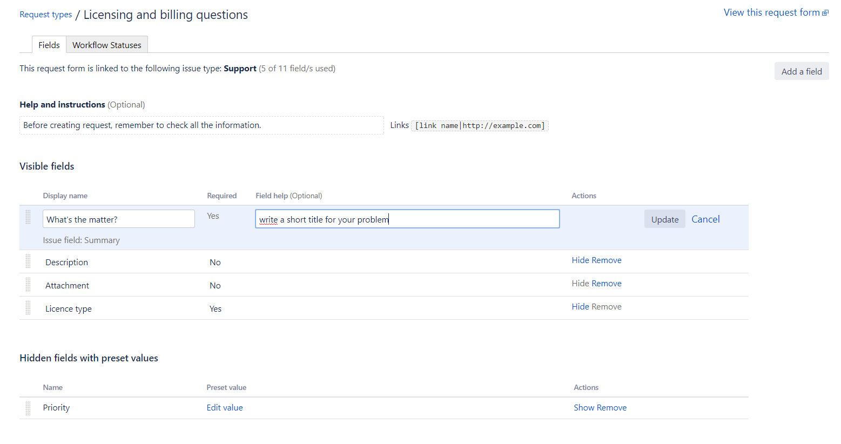This screenshot has height=444, width=841.
Task: Remove the Description field
Action: click(607, 260)
